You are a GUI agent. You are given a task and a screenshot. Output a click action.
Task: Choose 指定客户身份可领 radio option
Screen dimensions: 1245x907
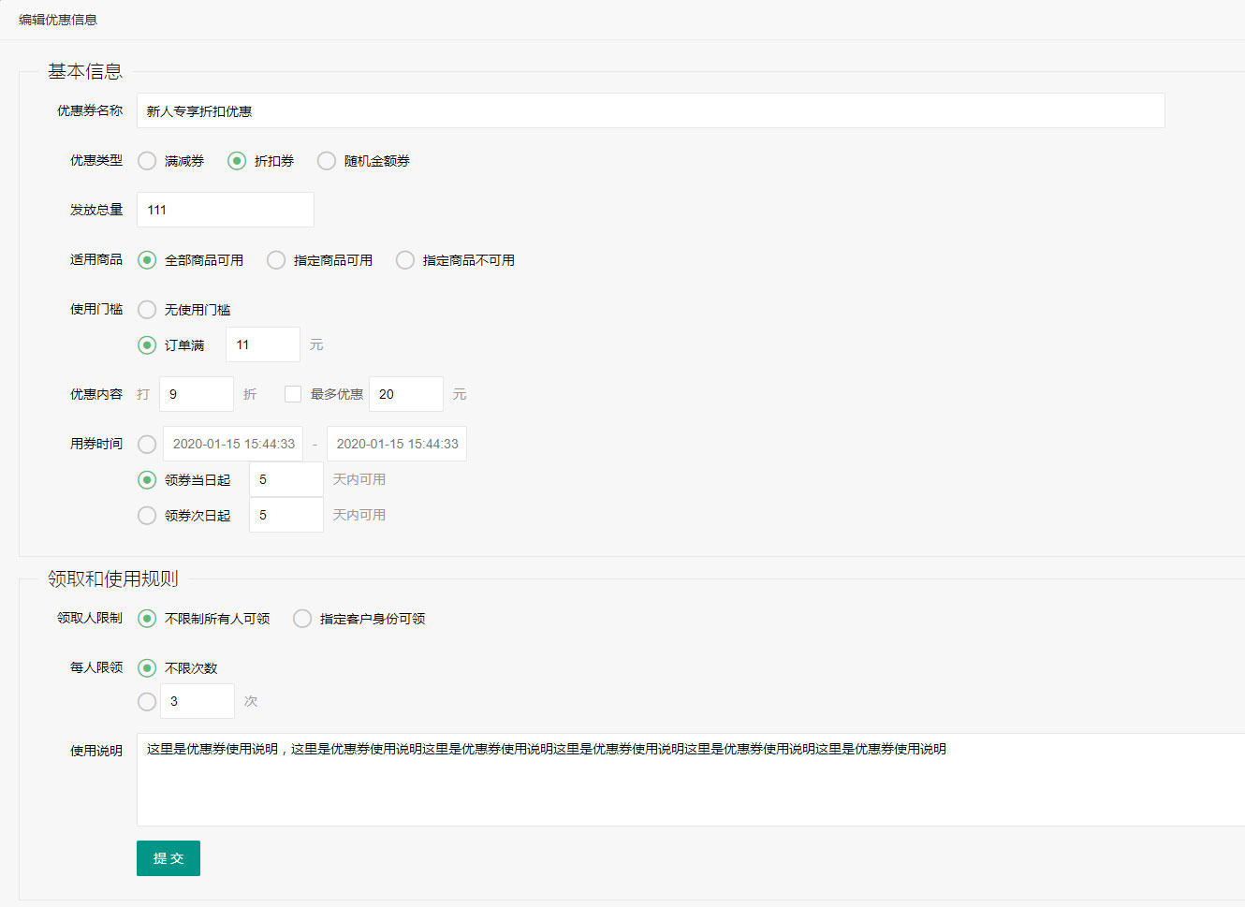[302, 619]
